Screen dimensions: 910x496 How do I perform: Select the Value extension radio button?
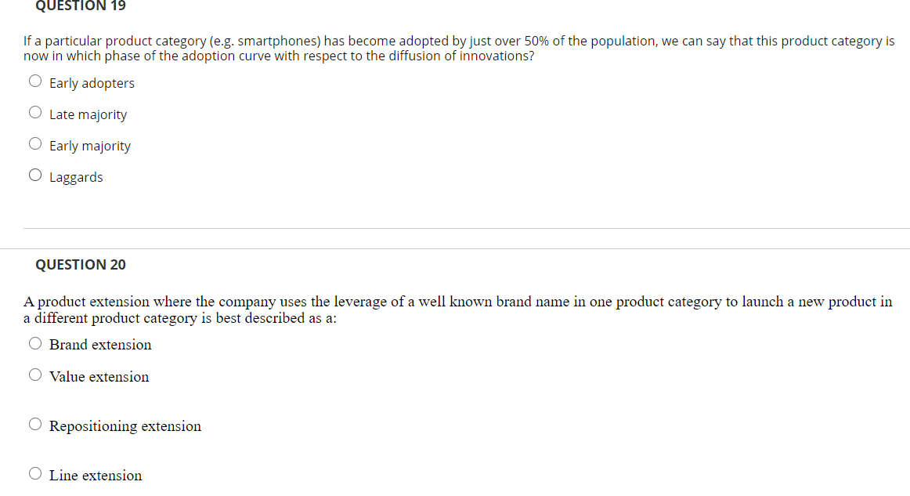click(35, 375)
